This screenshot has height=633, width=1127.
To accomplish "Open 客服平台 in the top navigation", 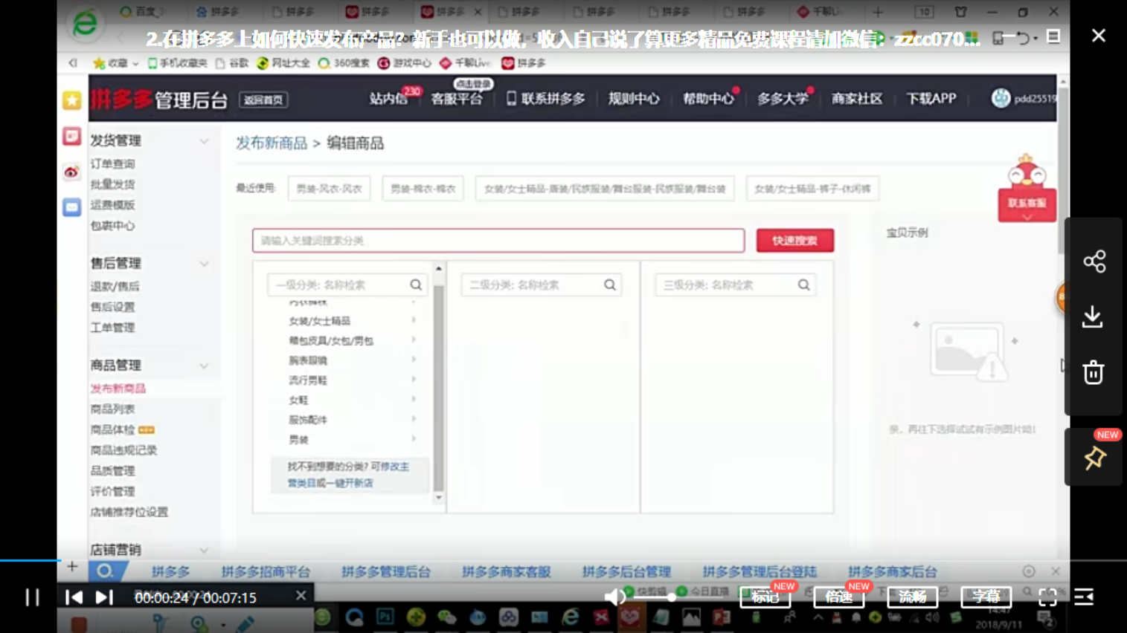I will 457,99.
